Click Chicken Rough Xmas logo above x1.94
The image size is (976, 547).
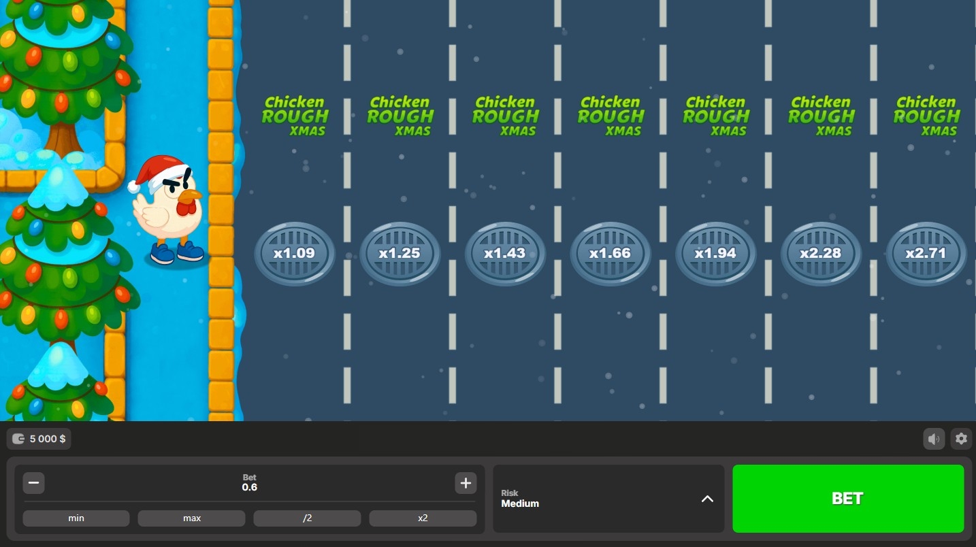[715, 116]
